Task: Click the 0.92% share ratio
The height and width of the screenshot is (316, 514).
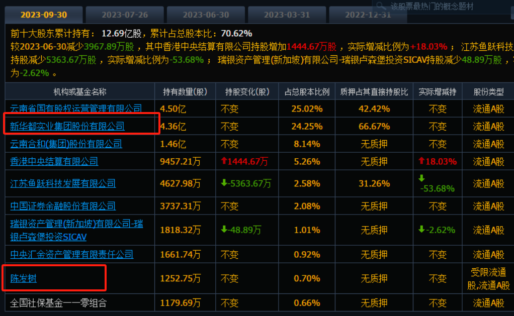Action: [307, 255]
